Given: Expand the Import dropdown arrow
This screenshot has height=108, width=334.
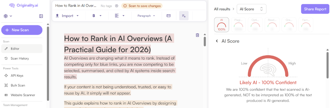Looking at the screenshot, I should (x=78, y=16).
